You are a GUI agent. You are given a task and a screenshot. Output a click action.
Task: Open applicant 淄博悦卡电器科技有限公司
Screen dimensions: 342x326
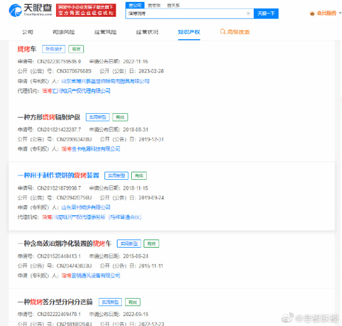tap(91, 149)
